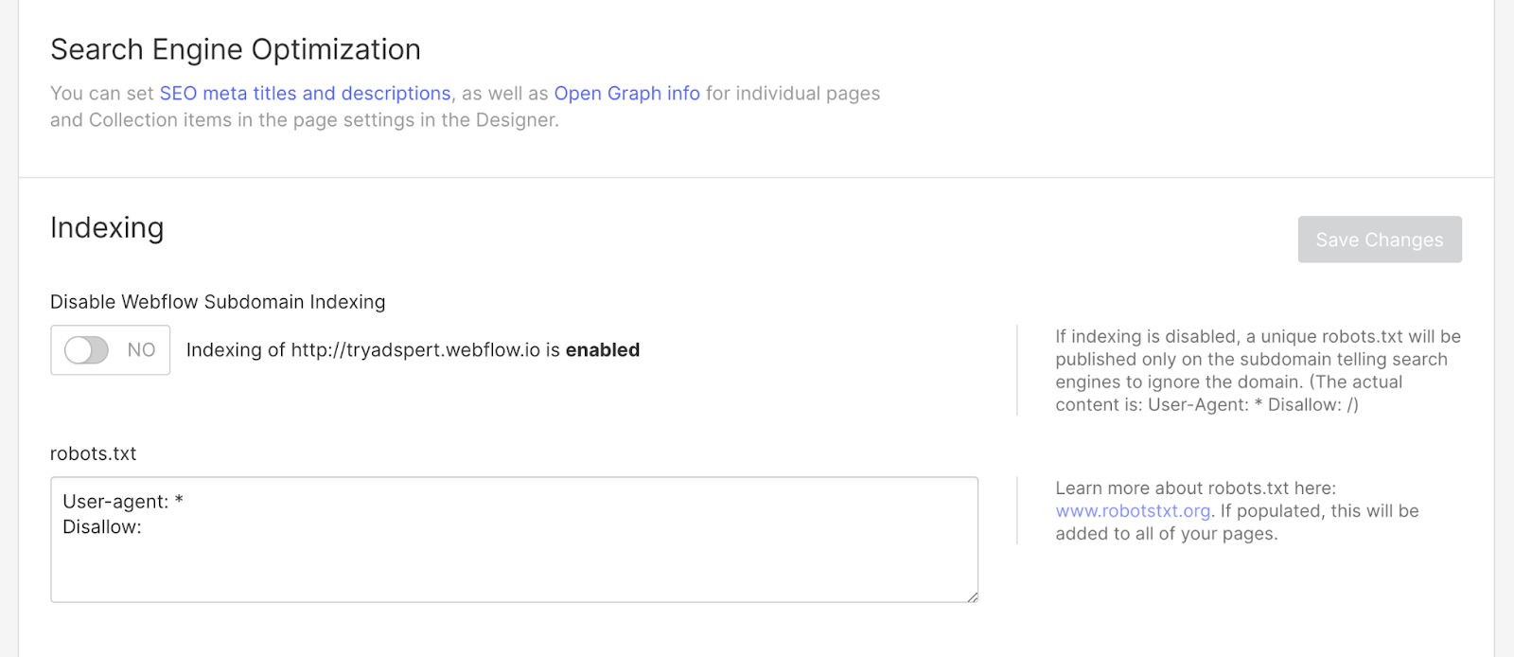The width and height of the screenshot is (1514, 657).
Task: Click the 'Learn more about robots.txt here' text
Action: (1195, 488)
